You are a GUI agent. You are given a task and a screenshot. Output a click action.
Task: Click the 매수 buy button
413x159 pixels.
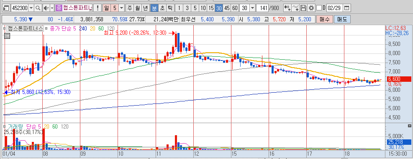click(x=325, y=20)
